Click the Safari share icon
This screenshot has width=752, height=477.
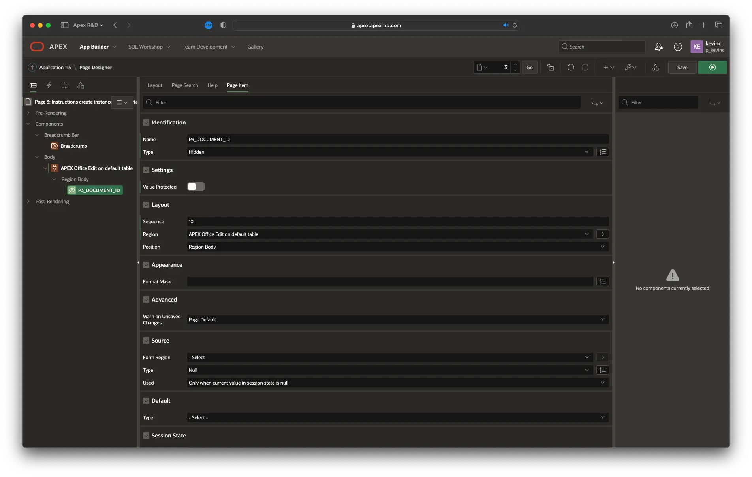(689, 25)
